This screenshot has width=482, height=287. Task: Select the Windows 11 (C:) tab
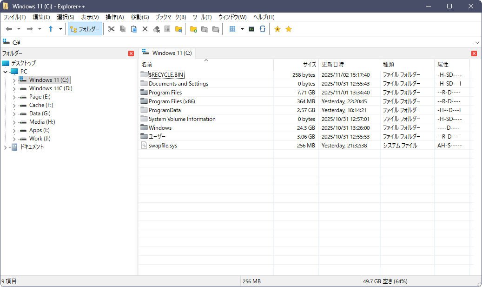(167, 53)
